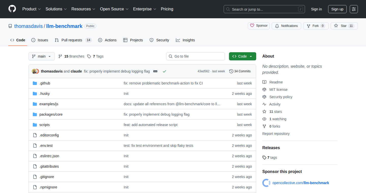This screenshot has width=366, height=193.
Task: View 15 Branches
Action: click(71, 56)
